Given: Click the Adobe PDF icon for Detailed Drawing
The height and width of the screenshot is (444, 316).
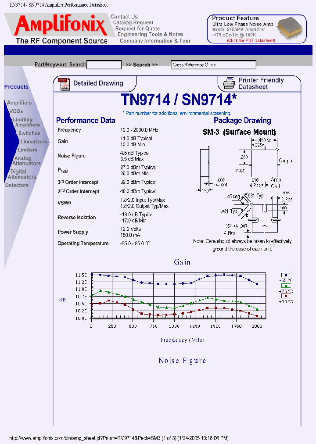Looking at the screenshot, I should pyautogui.click(x=64, y=84).
